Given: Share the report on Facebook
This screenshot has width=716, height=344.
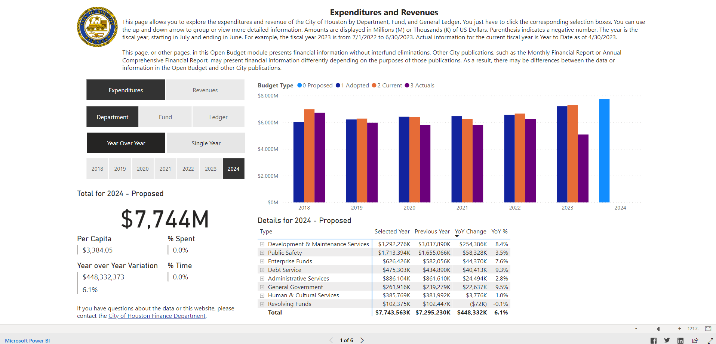Looking at the screenshot, I should click(x=654, y=340).
